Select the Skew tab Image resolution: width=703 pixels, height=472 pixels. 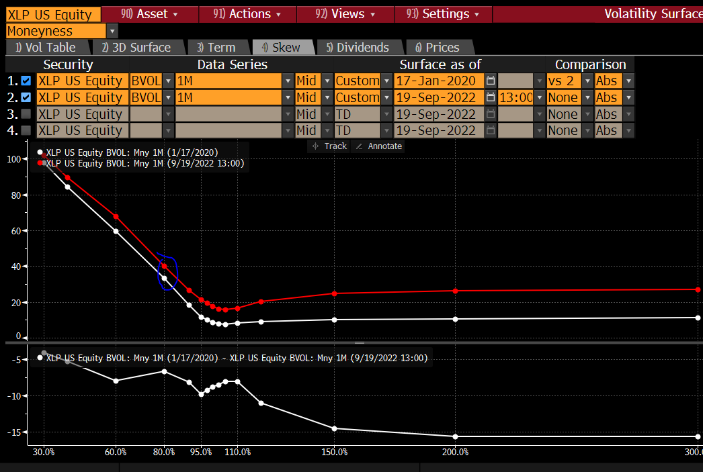pos(282,48)
